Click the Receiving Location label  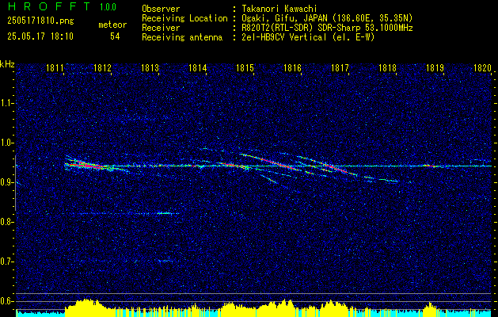(x=184, y=18)
